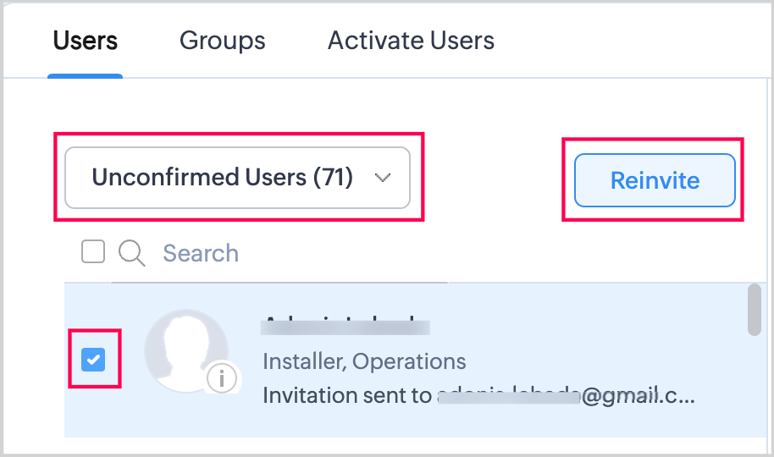The width and height of the screenshot is (774, 457).
Task: Click the "Invitation sent to" status text
Action: [347, 395]
